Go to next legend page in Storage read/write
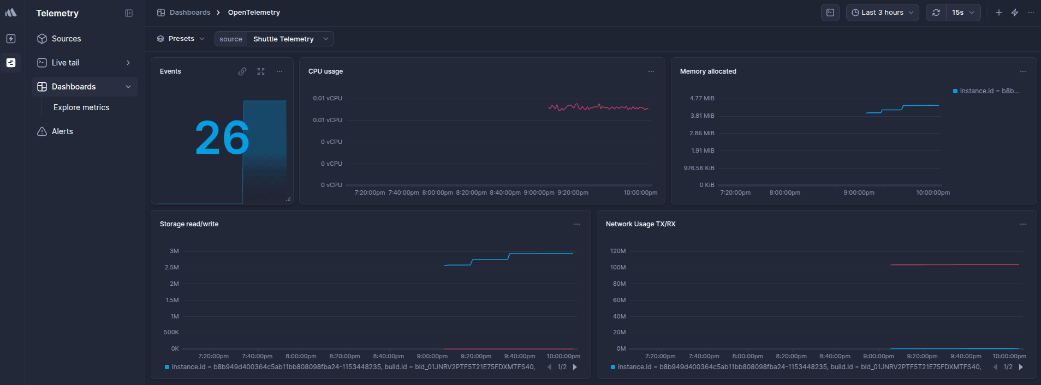This screenshot has width=1041, height=385. click(x=575, y=367)
